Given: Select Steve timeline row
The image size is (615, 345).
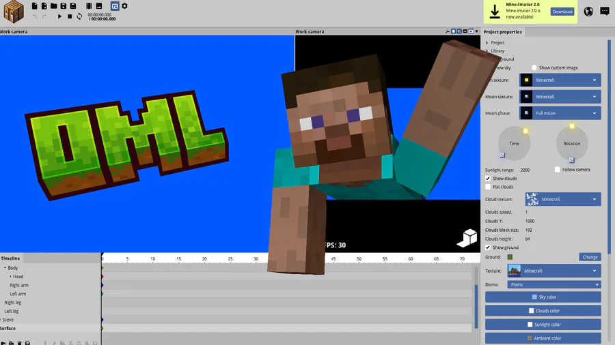Looking at the screenshot, I should tap(8, 320).
